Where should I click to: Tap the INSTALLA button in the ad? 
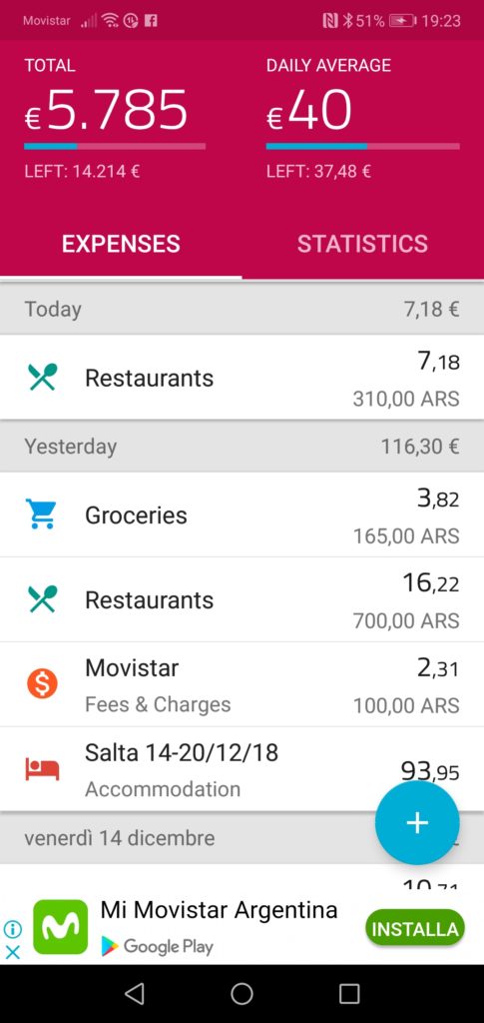coord(414,929)
